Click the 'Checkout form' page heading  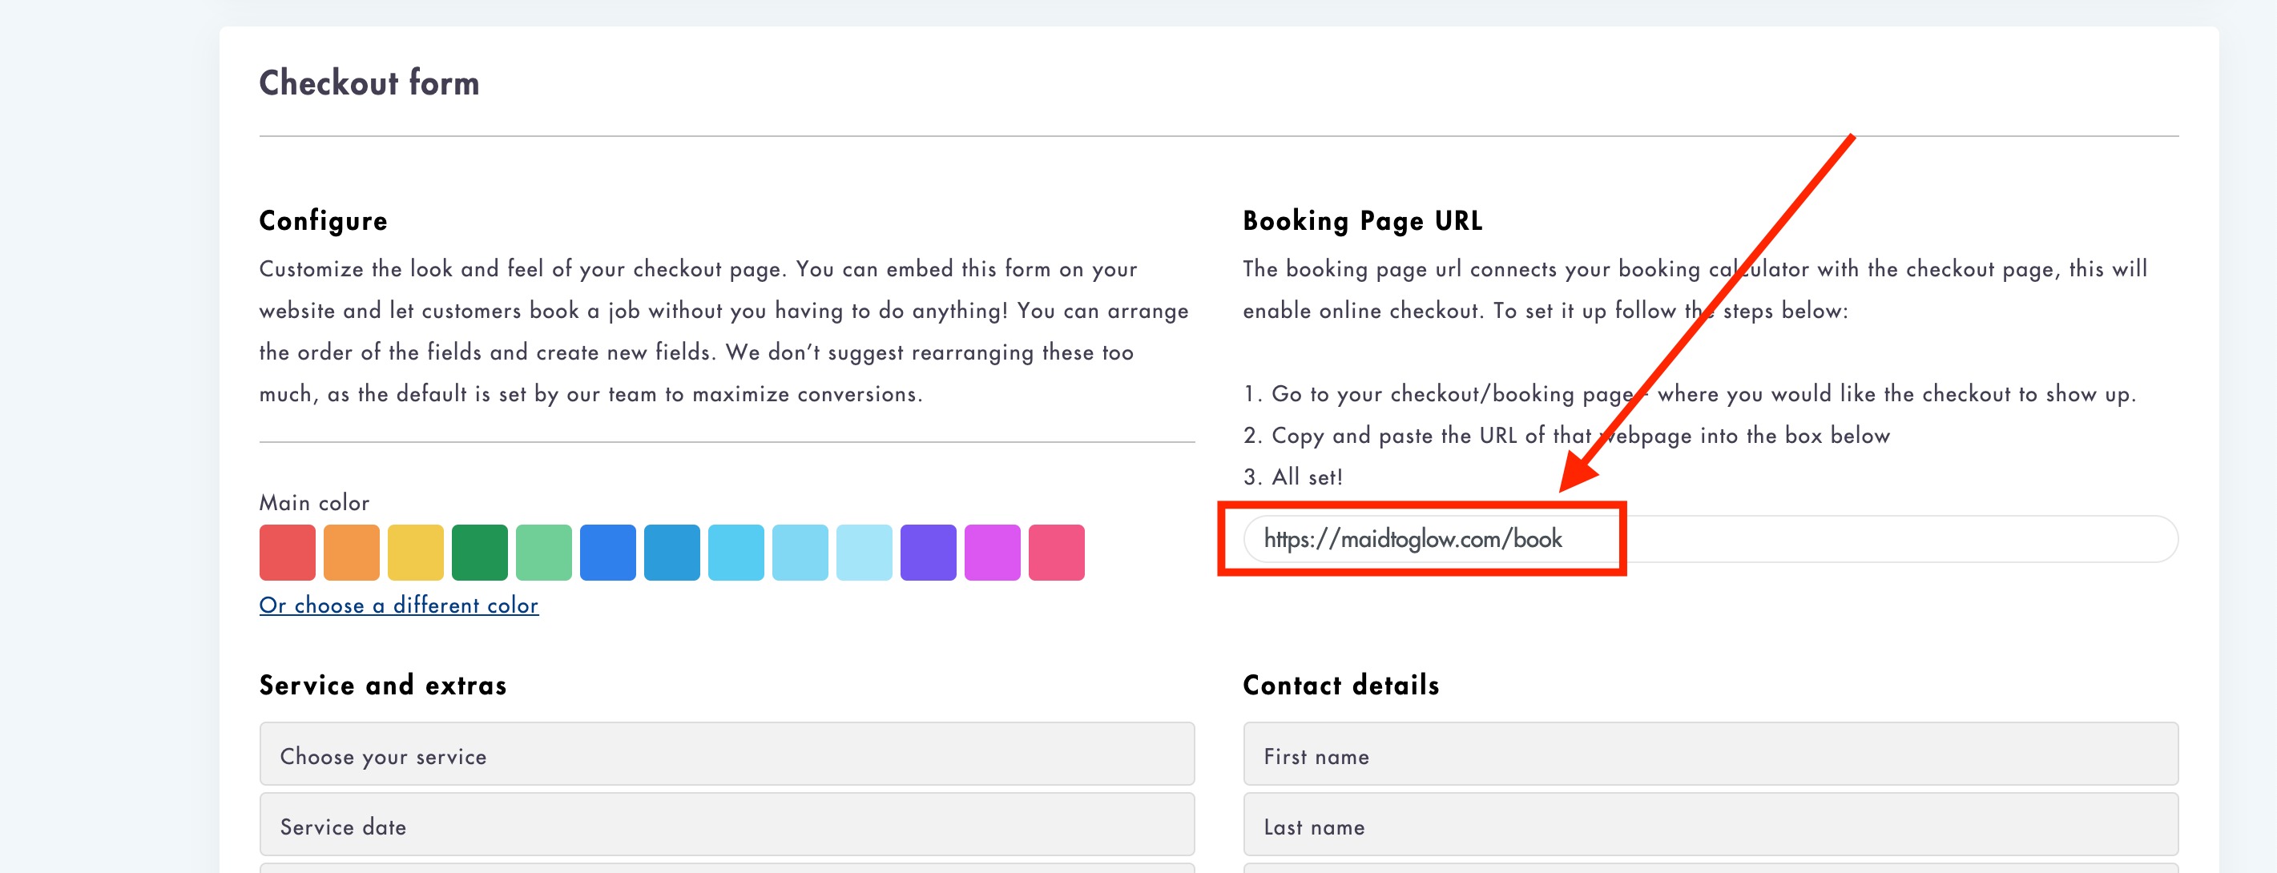tap(369, 83)
